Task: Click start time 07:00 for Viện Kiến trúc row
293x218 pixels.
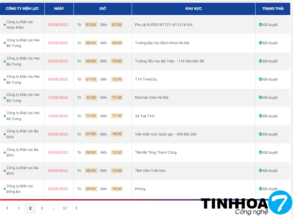Action: point(91,134)
